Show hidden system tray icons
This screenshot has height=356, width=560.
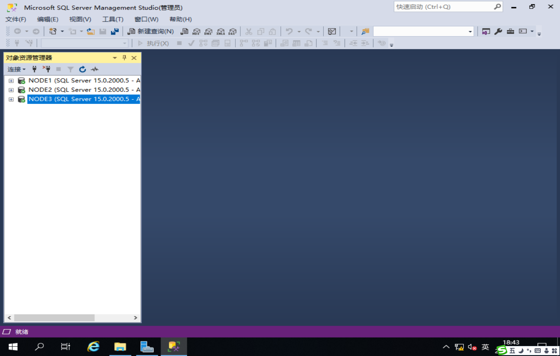pyautogui.click(x=446, y=347)
